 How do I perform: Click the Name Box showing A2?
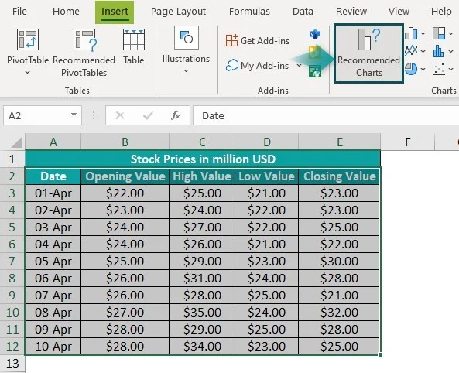click(43, 115)
